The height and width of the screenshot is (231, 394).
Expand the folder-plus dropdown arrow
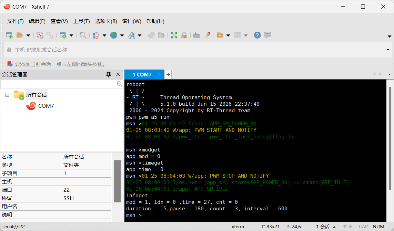click(228, 35)
